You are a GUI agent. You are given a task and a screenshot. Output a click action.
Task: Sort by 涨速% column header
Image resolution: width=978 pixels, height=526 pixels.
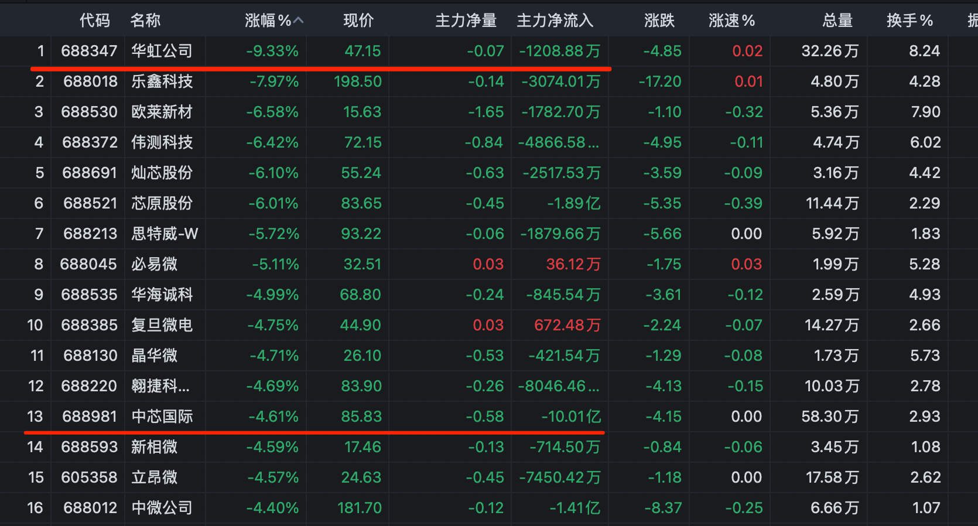click(x=731, y=21)
